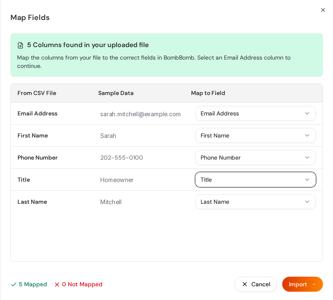Click the Title CSV column label
Screen dimensions: 333x300
pyautogui.click(x=24, y=180)
